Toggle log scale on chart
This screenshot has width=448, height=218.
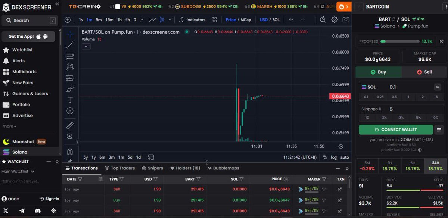[333, 157]
